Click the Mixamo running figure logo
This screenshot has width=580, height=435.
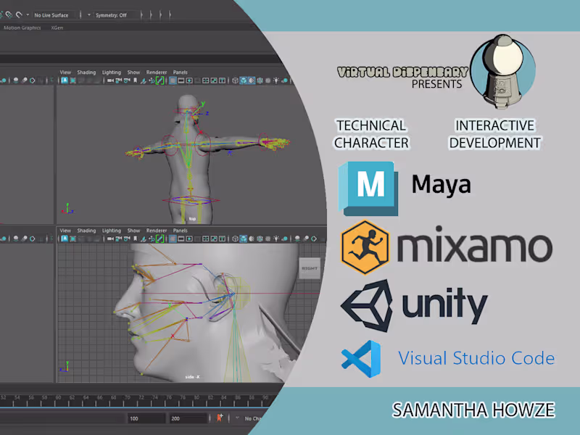[365, 247]
